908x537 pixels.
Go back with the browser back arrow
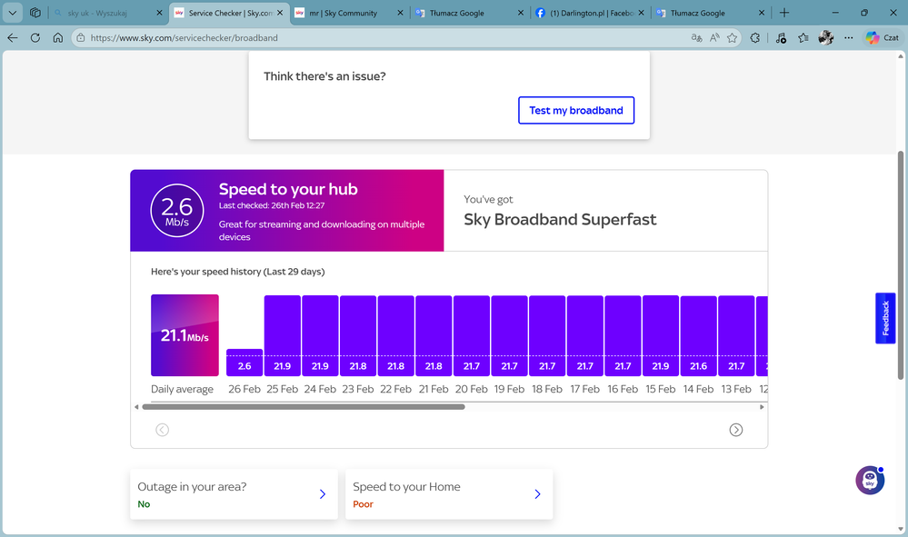(13, 37)
